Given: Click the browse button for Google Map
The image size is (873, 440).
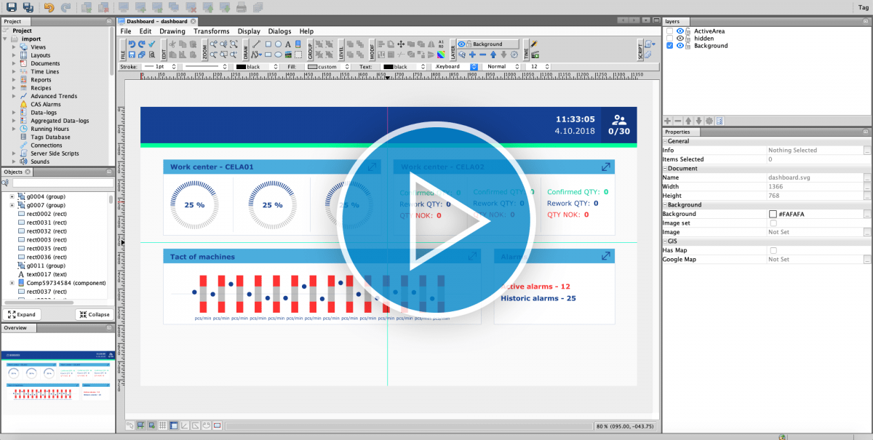Looking at the screenshot, I should point(867,260).
